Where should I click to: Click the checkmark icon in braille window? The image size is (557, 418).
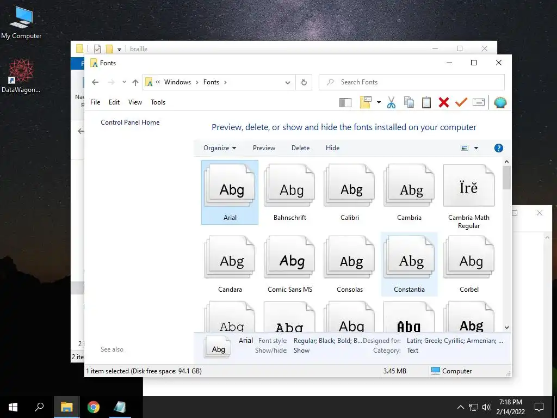point(97,49)
